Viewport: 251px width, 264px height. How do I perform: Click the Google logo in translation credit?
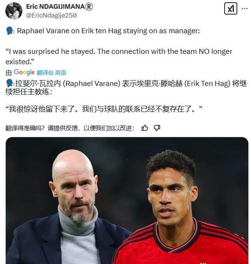(x=24, y=72)
